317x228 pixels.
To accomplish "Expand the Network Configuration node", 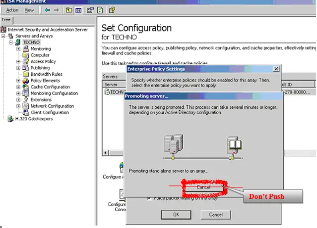I will tap(18, 106).
